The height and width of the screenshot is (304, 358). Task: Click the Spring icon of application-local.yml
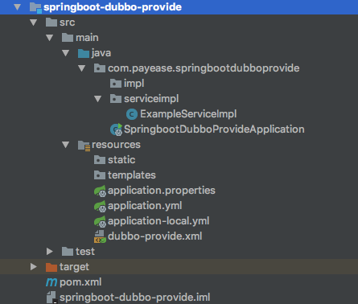point(100,221)
